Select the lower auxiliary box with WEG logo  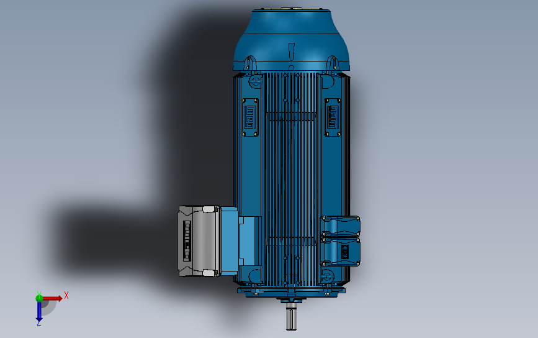[341, 252]
